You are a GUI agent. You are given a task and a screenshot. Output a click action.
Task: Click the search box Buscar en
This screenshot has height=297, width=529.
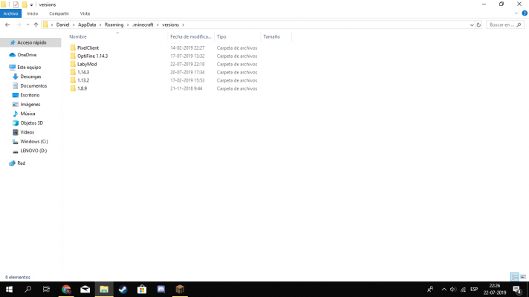click(x=505, y=25)
